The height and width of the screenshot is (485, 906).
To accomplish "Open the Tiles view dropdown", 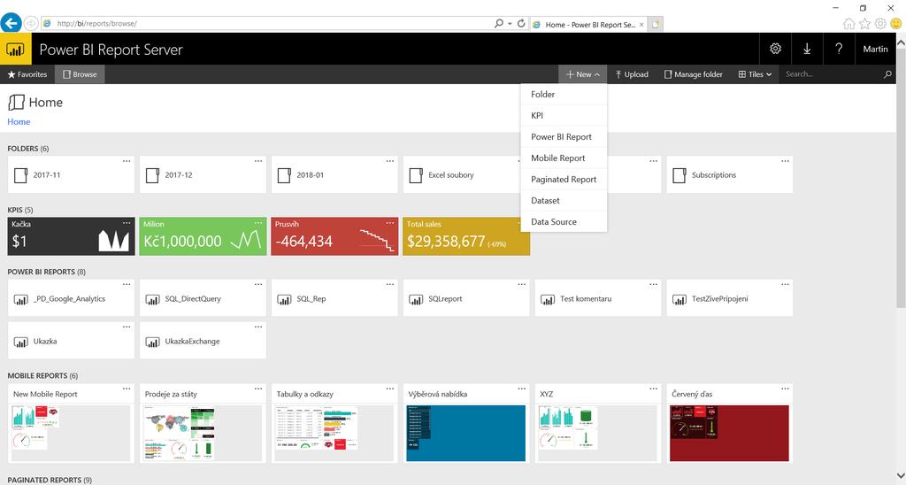I will click(755, 74).
